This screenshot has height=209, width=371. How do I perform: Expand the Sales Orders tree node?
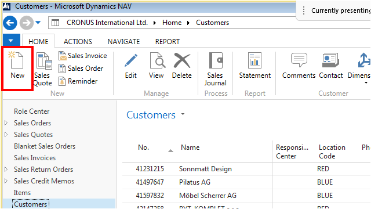tap(6, 122)
